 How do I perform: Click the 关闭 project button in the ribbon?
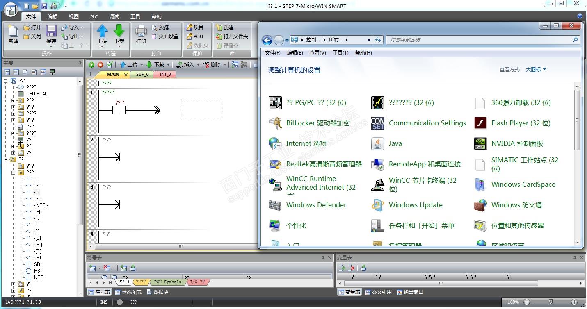point(32,36)
